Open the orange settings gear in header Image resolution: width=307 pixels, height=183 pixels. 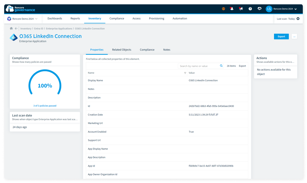223,9
